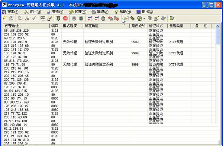Sort by the 匿名程度 column header

coord(72,26)
